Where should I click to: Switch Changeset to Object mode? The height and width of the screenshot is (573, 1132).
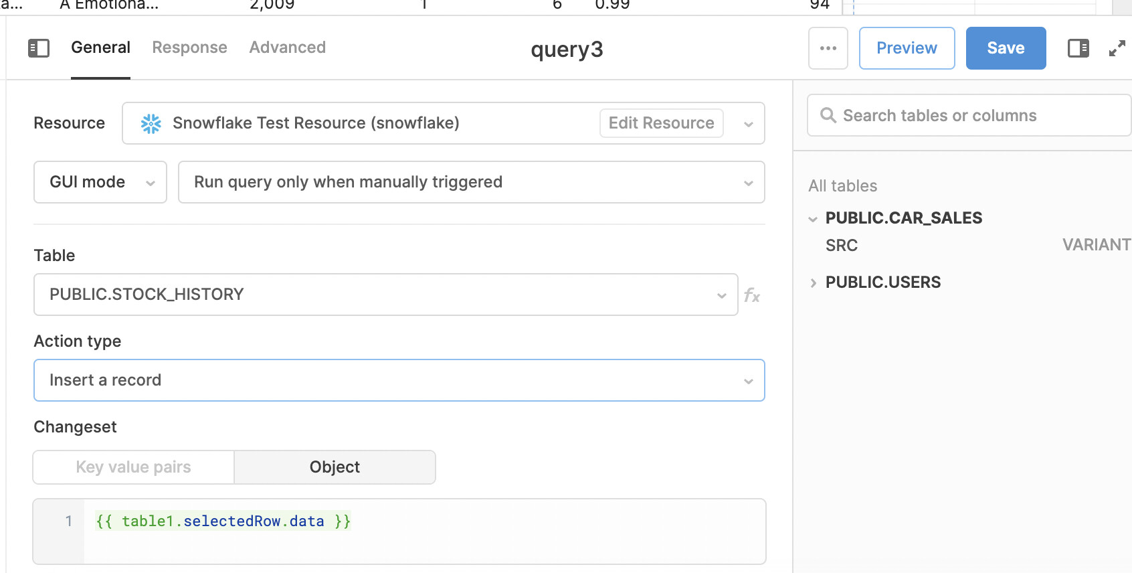(x=335, y=467)
